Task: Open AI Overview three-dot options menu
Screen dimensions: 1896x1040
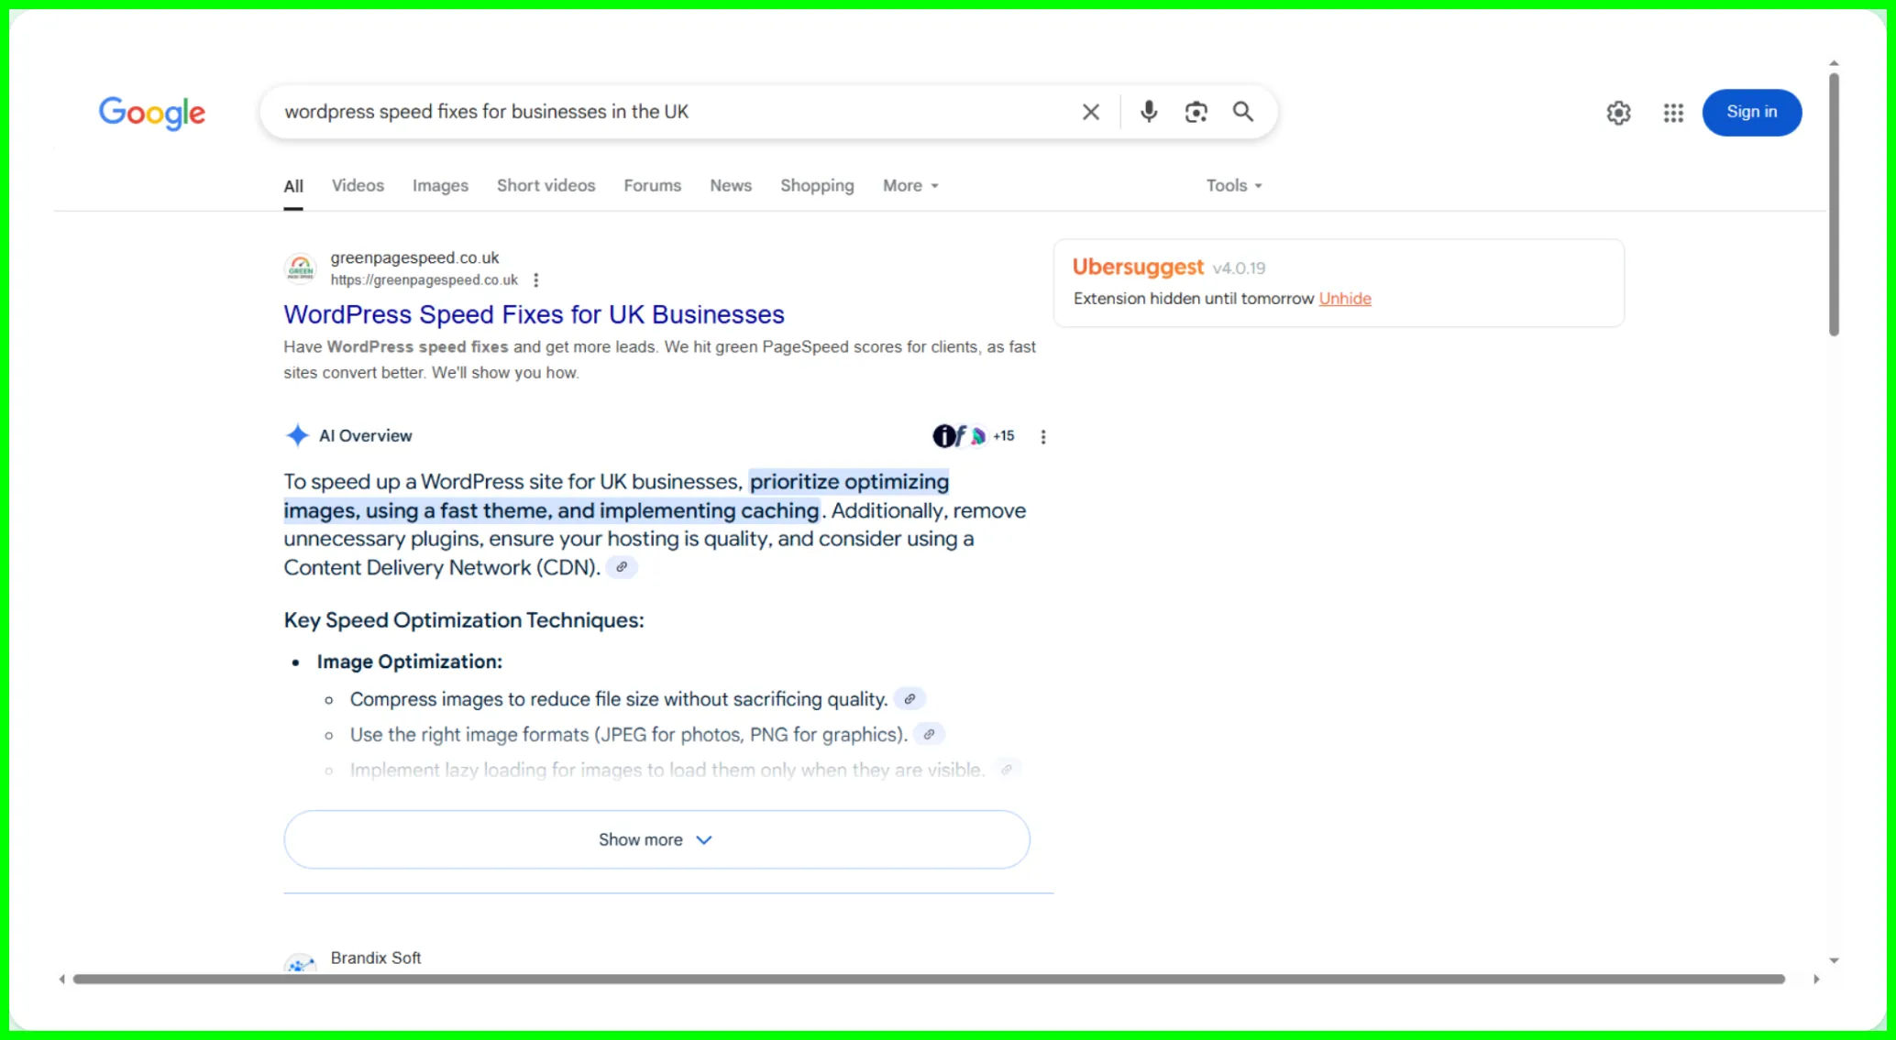Action: tap(1042, 437)
